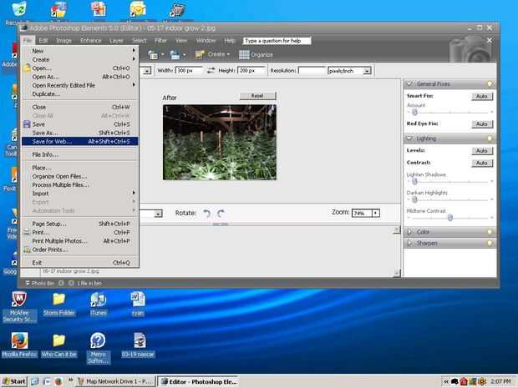This screenshot has height=388, width=518.
Task: Open the Zoom percentage dropdown arrow
Action: [376, 213]
